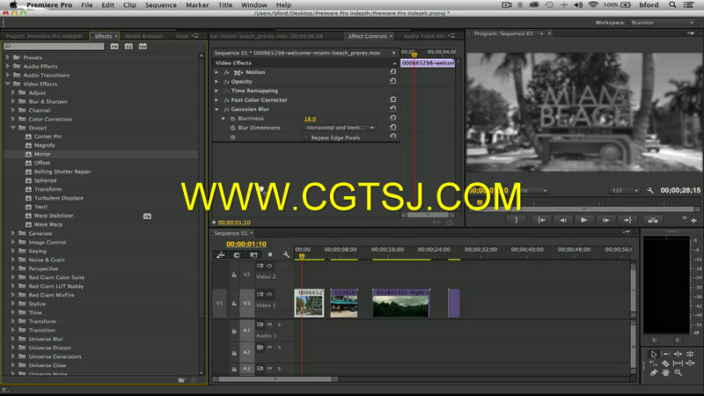Toggle Video 2 track output eye
704x396 pixels.
[x=269, y=266]
